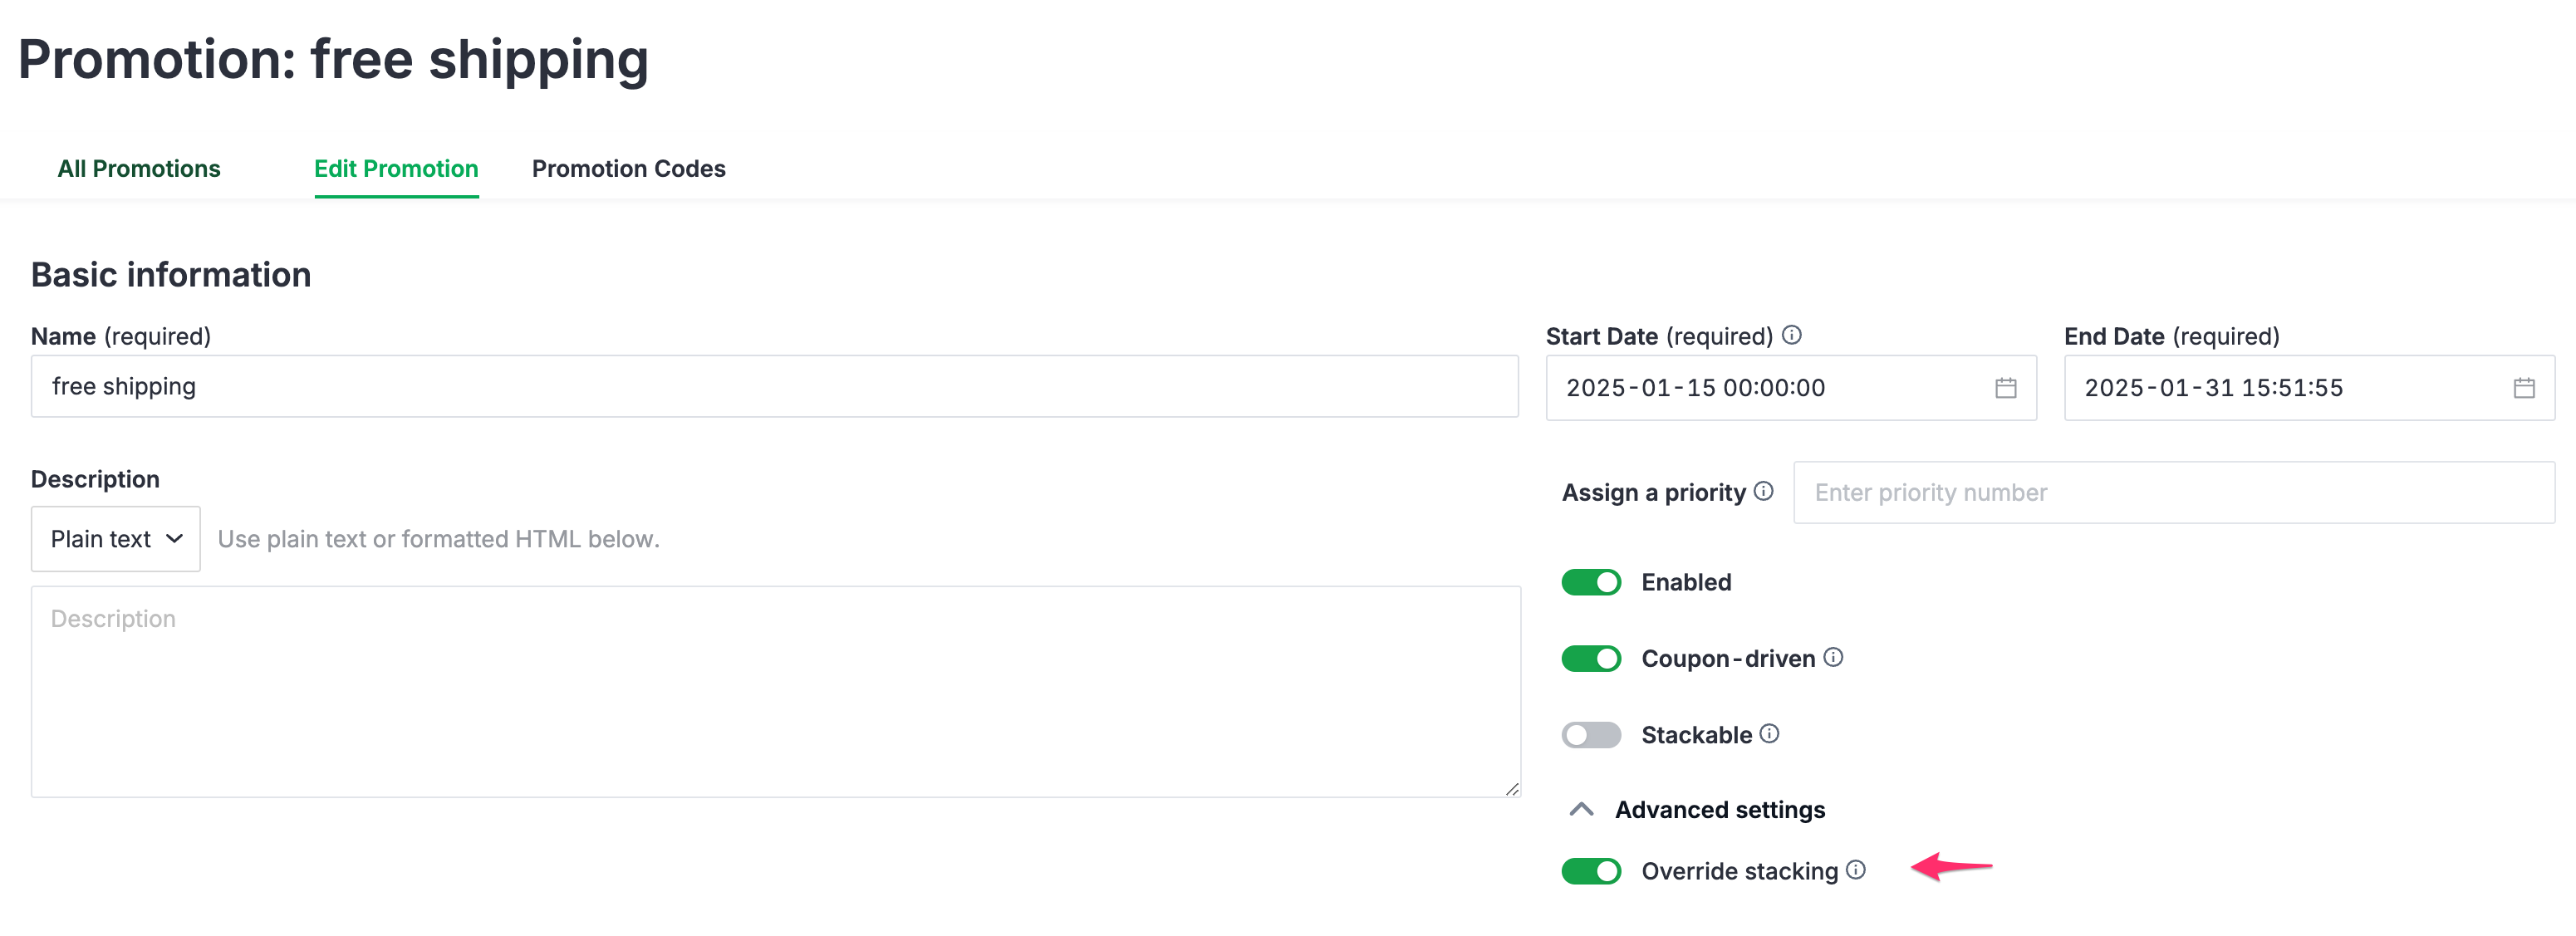2576x936 pixels.
Task: Focus the Enter priority number field
Action: pos(2174,492)
